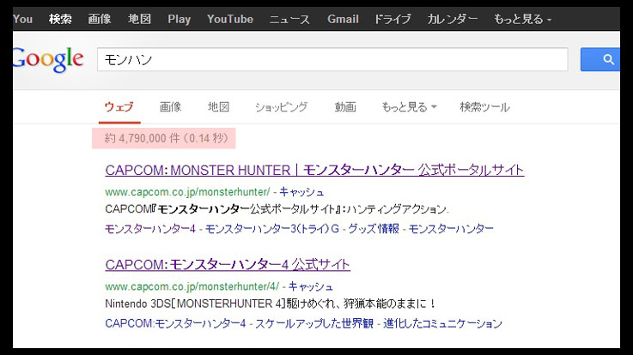Select the ウェブ results tab
The image size is (633, 355).
click(x=119, y=107)
